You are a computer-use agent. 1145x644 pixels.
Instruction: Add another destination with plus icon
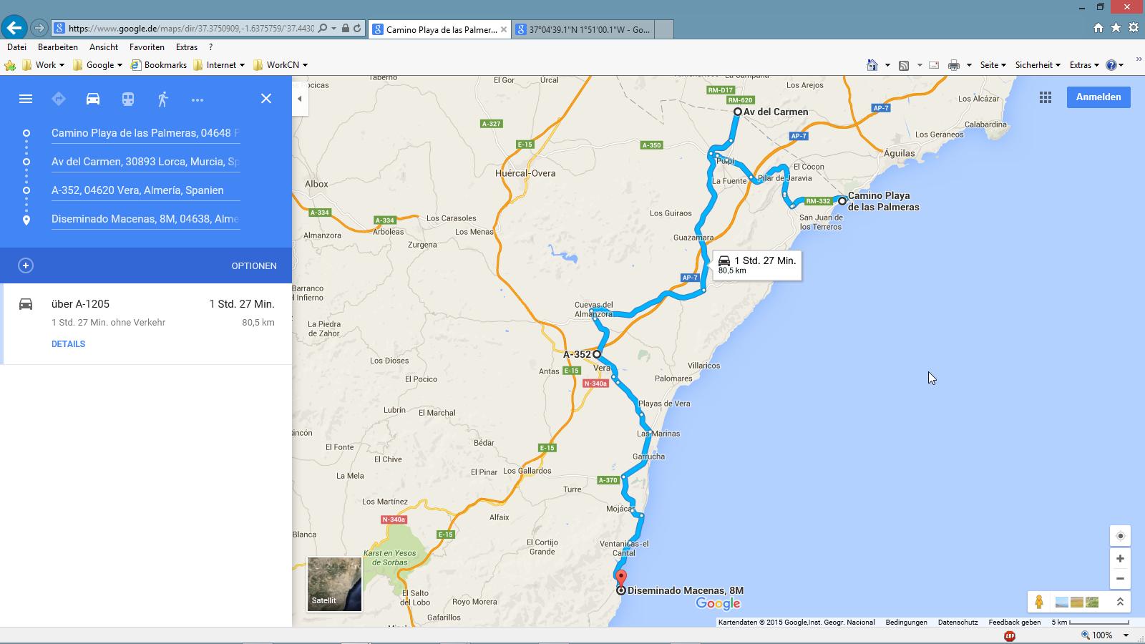click(26, 265)
